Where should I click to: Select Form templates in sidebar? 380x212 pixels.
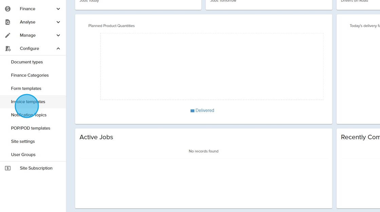(x=26, y=88)
